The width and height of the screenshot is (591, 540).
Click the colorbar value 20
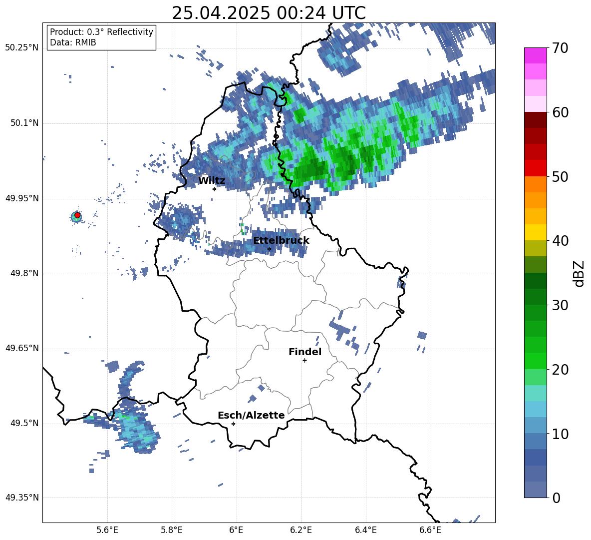click(x=560, y=370)
